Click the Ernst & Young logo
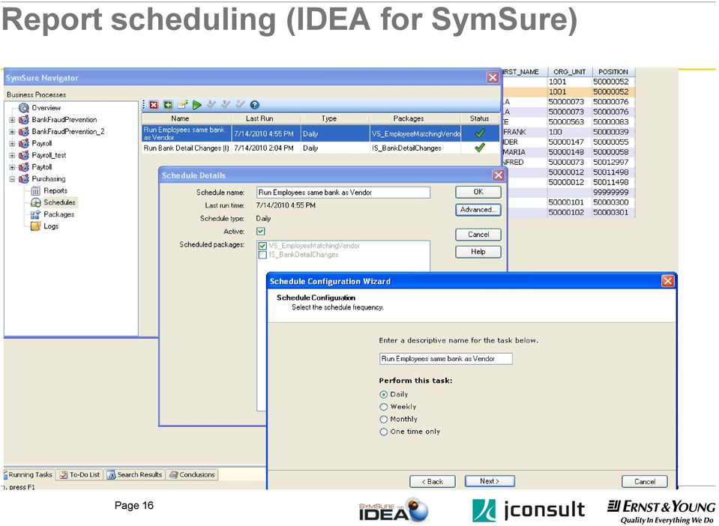719x526 pixels. point(661,511)
